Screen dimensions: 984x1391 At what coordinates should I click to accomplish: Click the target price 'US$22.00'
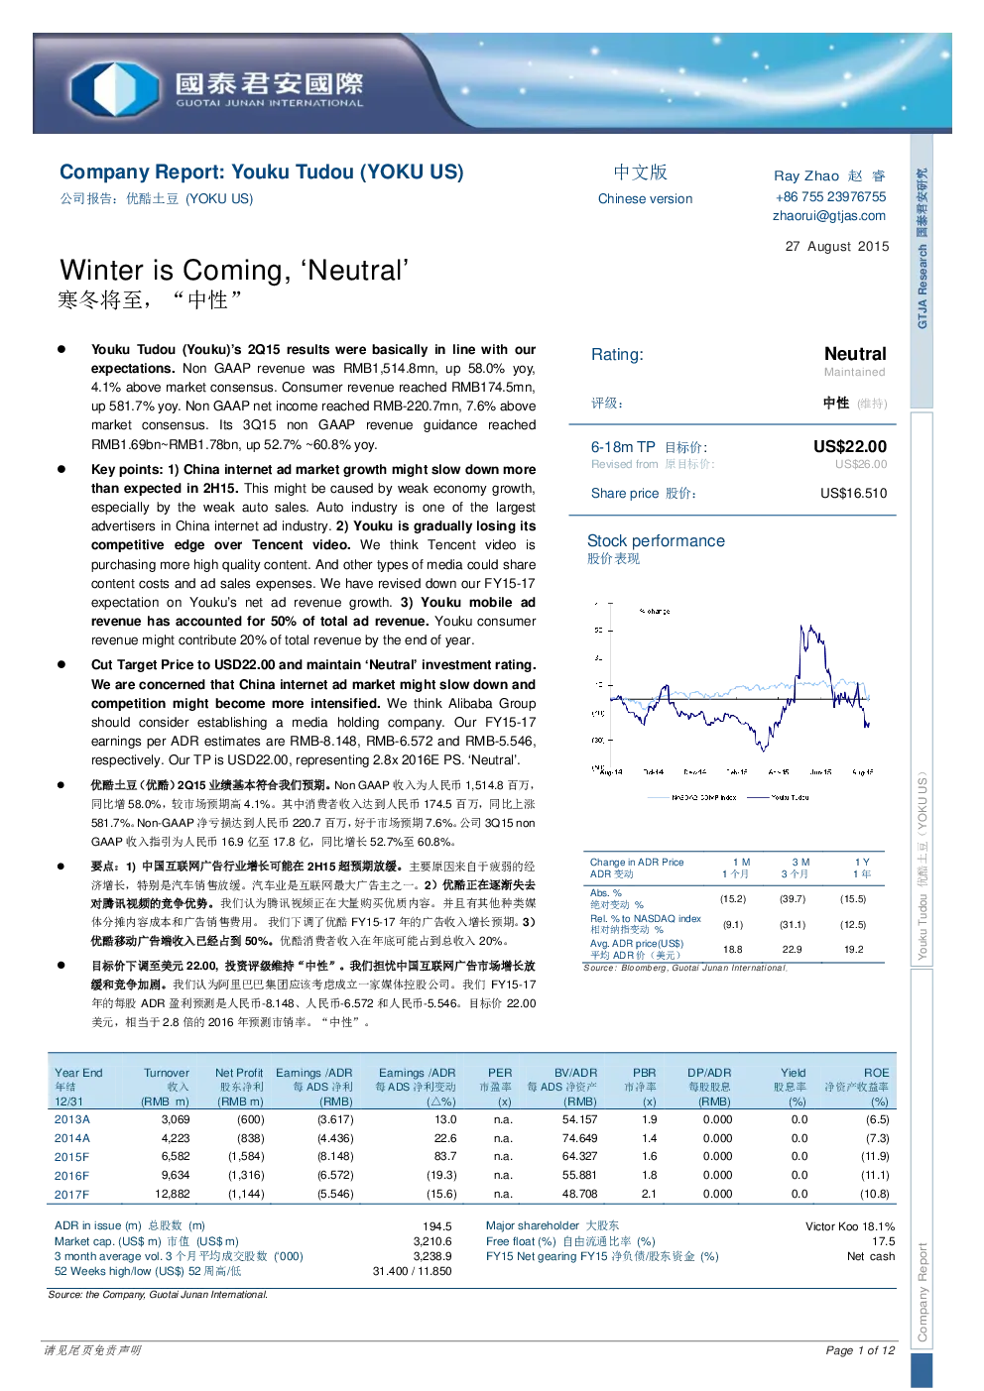(x=850, y=446)
